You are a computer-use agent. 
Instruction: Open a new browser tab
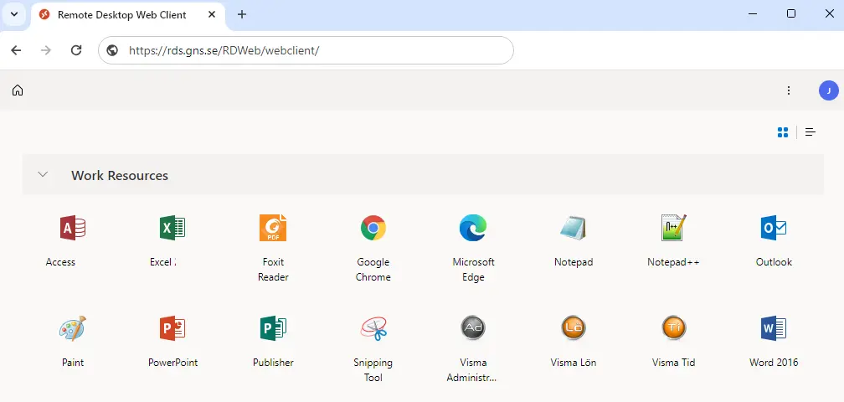tap(242, 14)
